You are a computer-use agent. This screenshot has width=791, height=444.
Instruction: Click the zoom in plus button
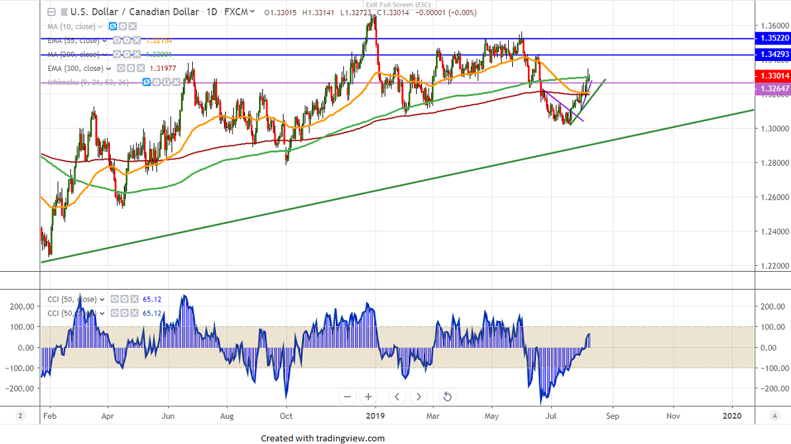[369, 397]
